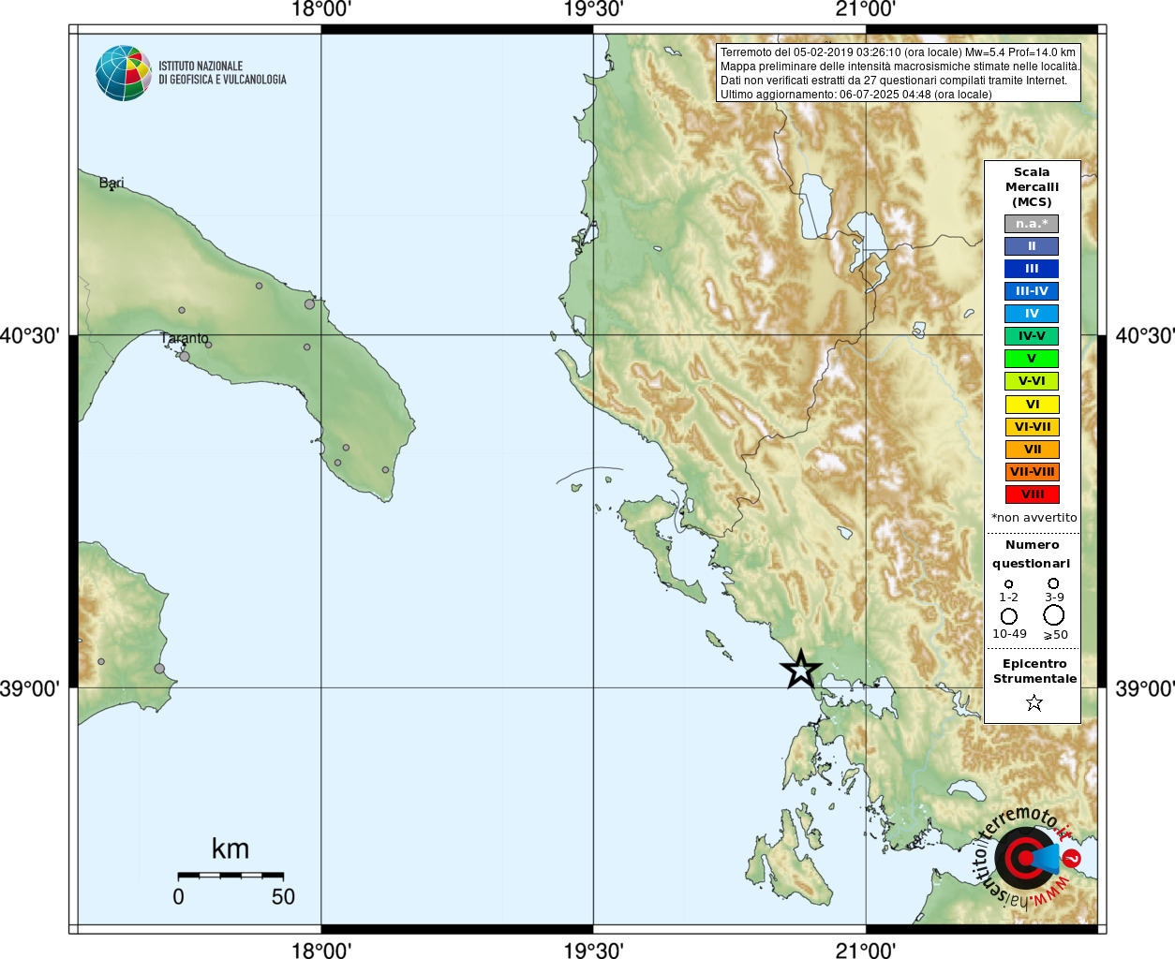Click the *non avvertito footnote
This screenshot has height=959, width=1175.
pyautogui.click(x=1034, y=517)
